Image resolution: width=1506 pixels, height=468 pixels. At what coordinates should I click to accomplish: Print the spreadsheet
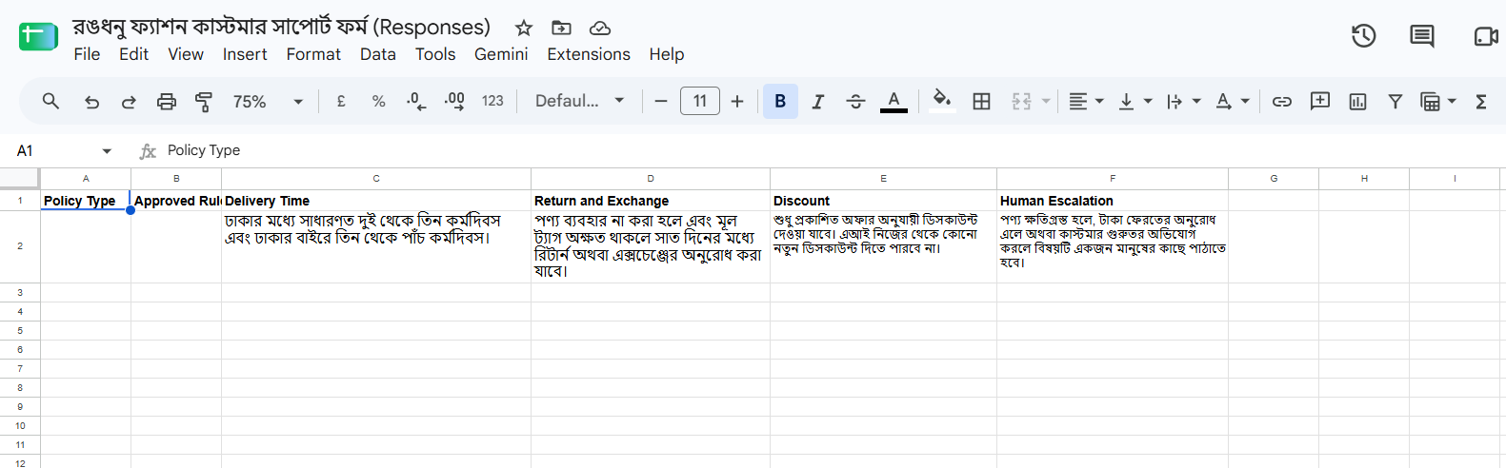pos(166,101)
